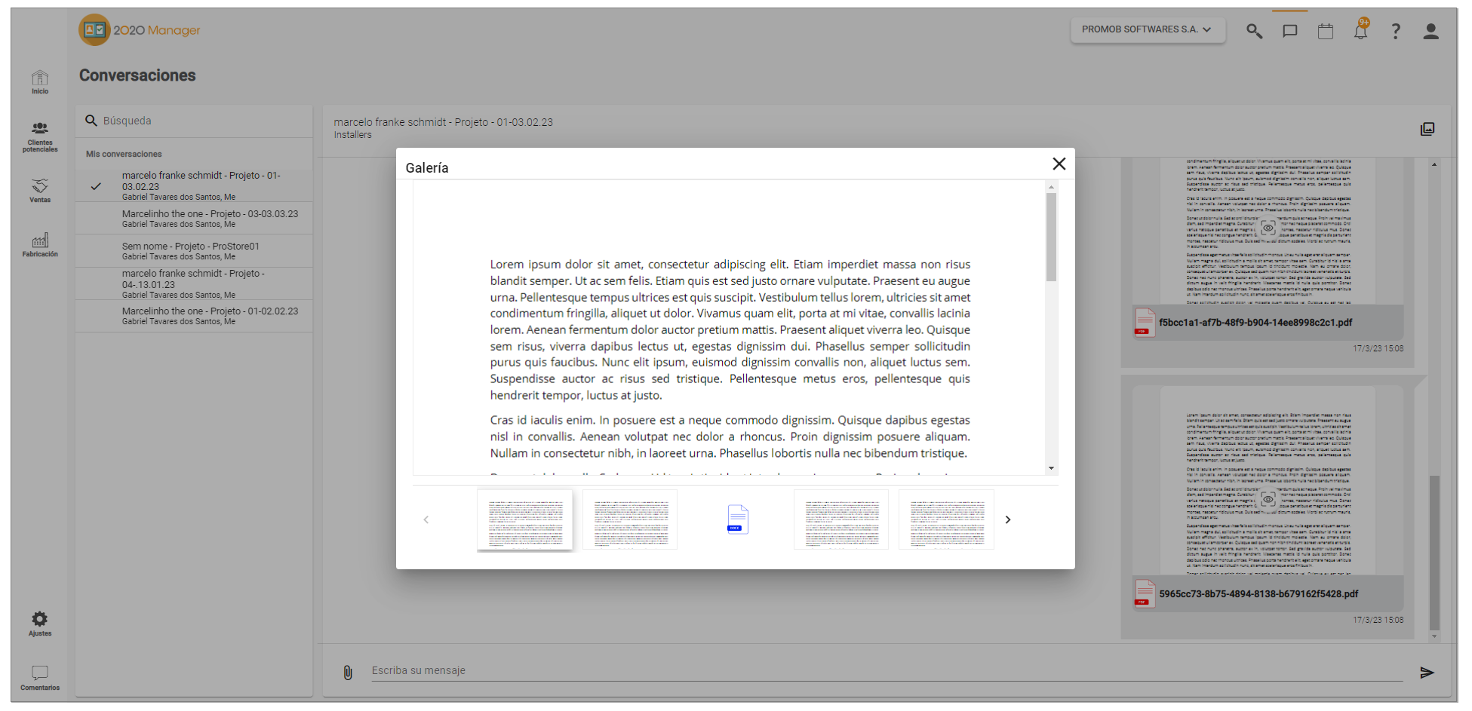Screen dimensions: 1472x711
Task: Click the gallery preview scrollbar thumb
Action: [x=1051, y=237]
